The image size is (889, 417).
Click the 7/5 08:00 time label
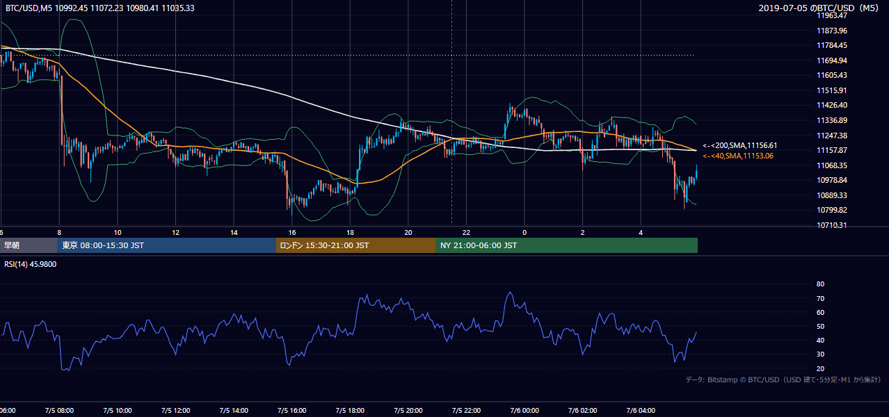(x=59, y=411)
